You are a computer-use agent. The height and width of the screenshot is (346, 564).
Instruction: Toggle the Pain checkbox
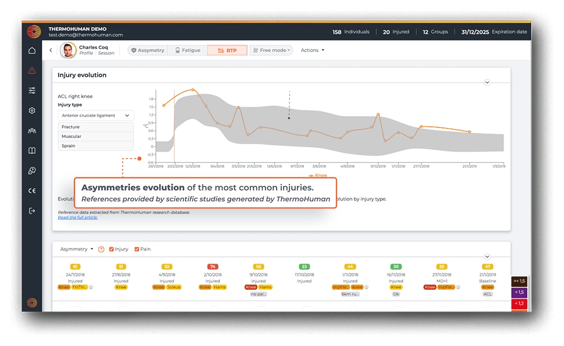(x=136, y=249)
